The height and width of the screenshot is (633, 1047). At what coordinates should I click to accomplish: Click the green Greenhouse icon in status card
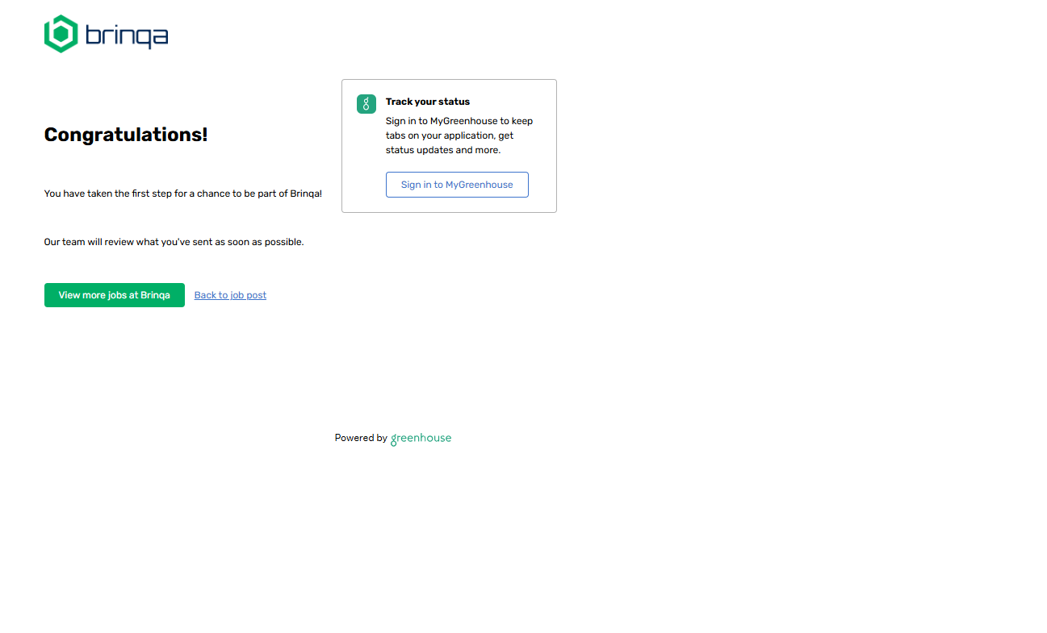[x=366, y=104]
